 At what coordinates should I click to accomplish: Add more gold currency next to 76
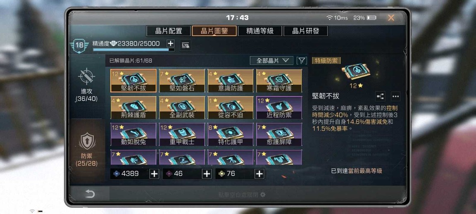point(259,174)
